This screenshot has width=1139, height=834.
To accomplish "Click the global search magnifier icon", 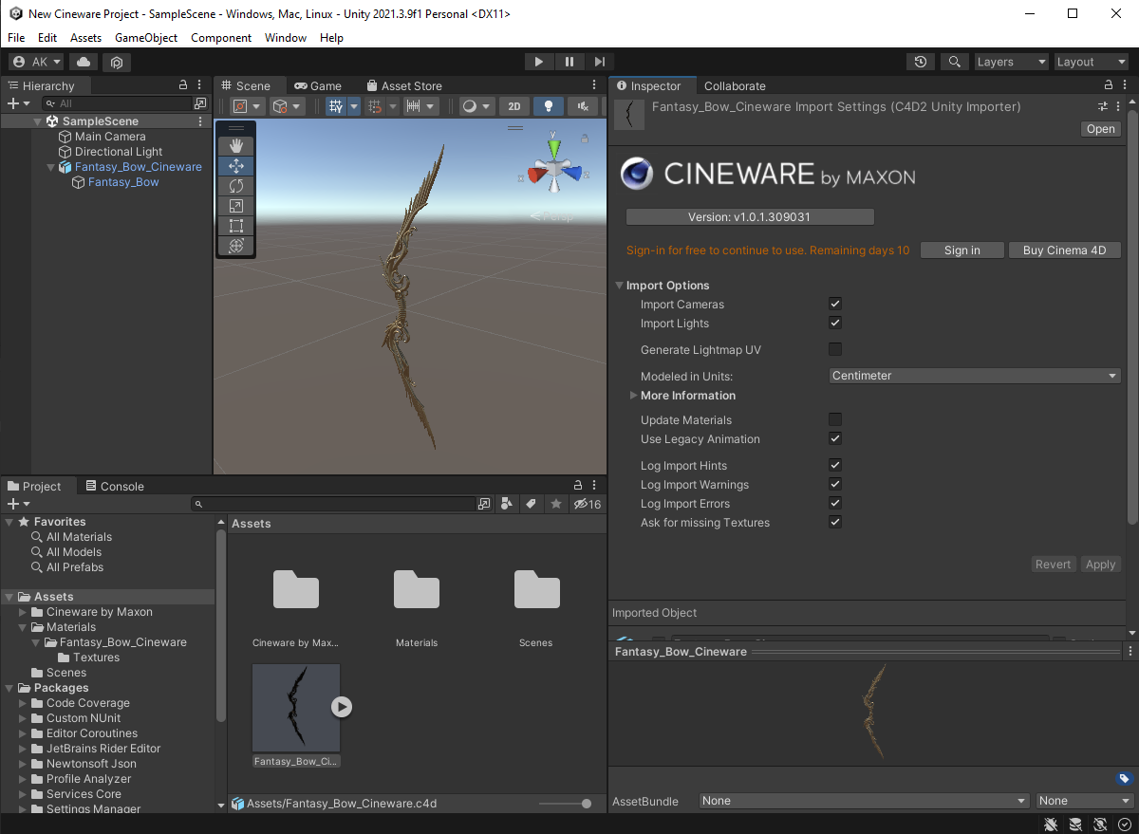I will tap(954, 62).
